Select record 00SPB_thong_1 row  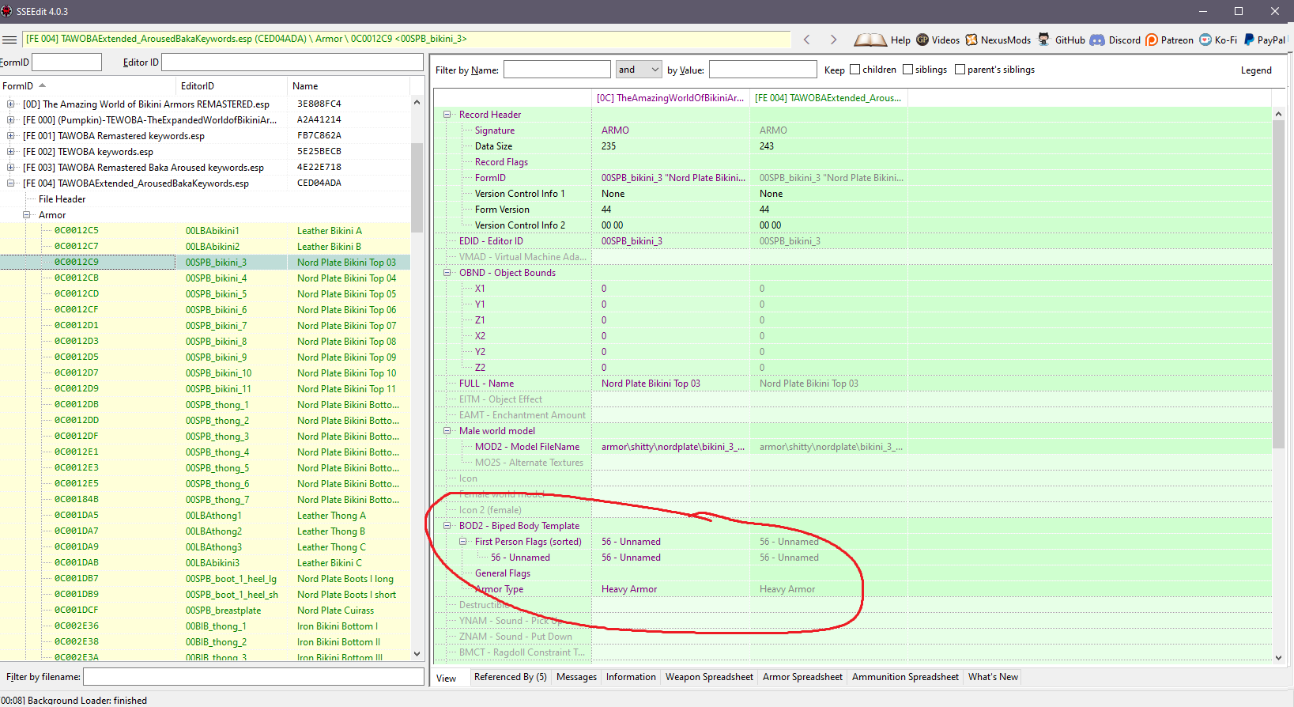tap(206, 404)
